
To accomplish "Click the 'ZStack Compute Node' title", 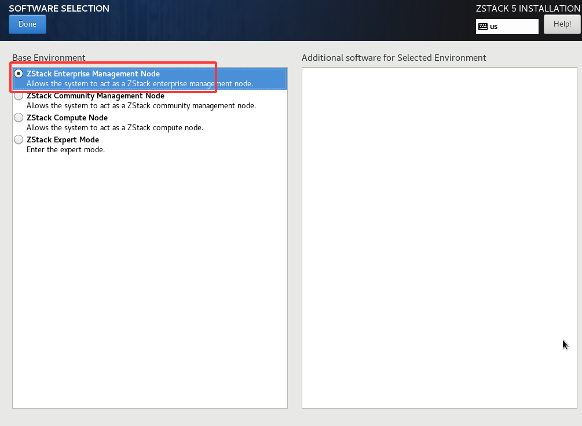I will pyautogui.click(x=67, y=117).
